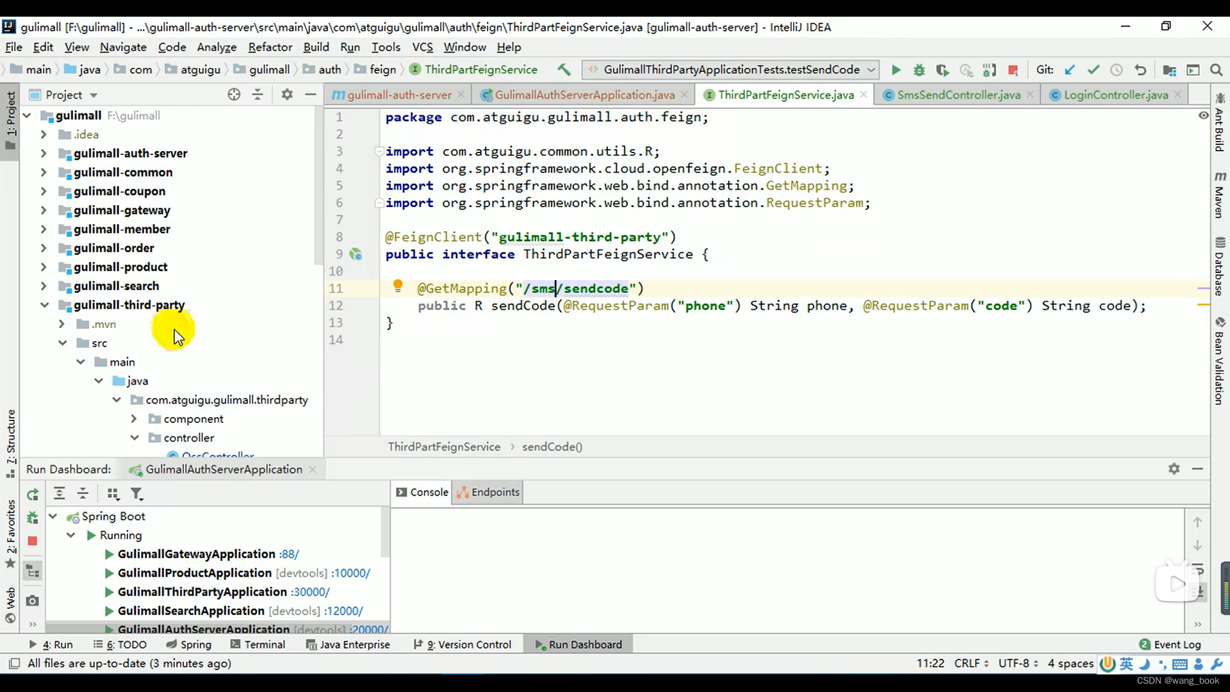This screenshot has width=1230, height=692.
Task: Click UTF-8 encoding in status bar
Action: tap(1018, 663)
